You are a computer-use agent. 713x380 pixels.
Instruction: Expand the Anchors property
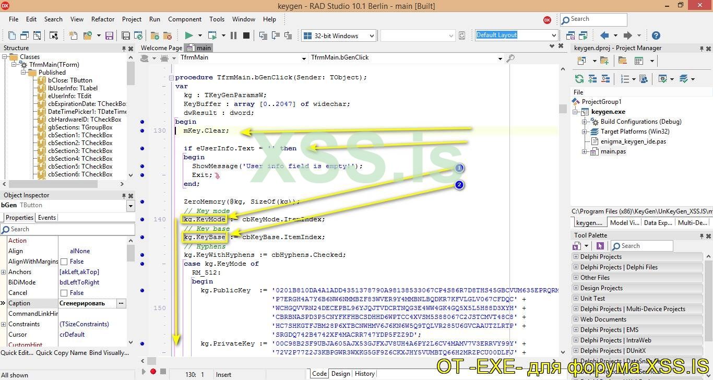pos(3,272)
